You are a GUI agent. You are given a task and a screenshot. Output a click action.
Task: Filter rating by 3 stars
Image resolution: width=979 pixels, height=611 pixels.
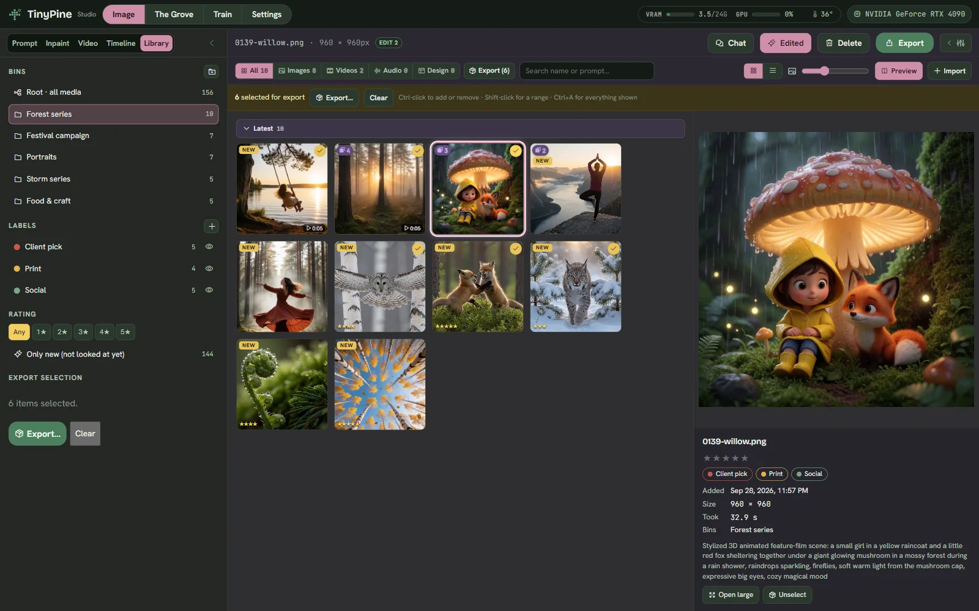[x=83, y=332]
